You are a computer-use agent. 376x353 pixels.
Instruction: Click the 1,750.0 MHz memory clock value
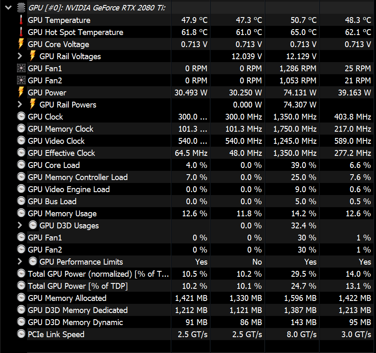click(295, 129)
